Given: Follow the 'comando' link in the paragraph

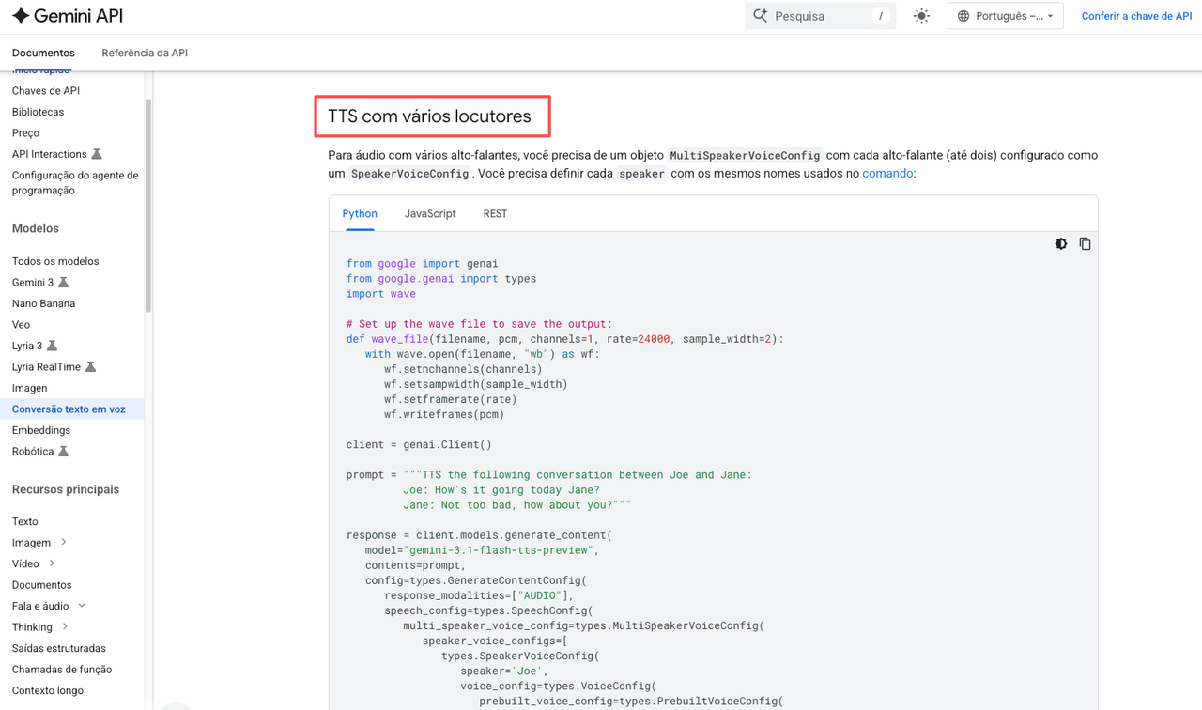Looking at the screenshot, I should 887,174.
